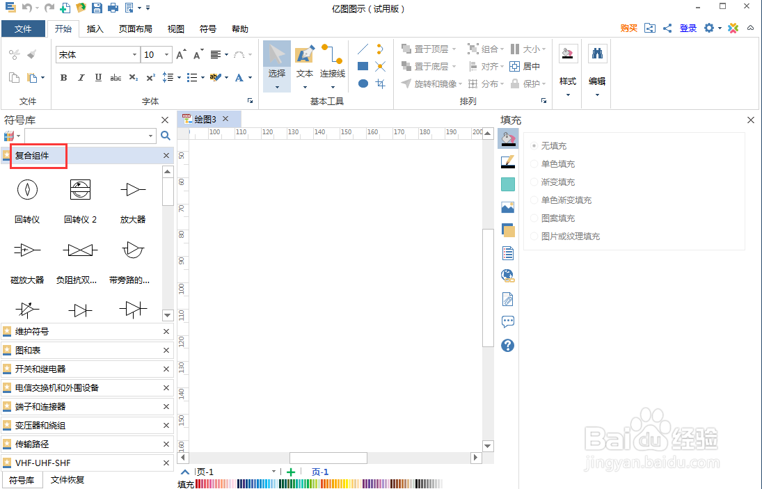
Task: Open the hyperlink globe panel icon
Action: point(508,276)
